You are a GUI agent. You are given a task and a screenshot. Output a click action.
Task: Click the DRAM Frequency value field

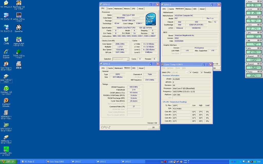[x=134, y=87]
